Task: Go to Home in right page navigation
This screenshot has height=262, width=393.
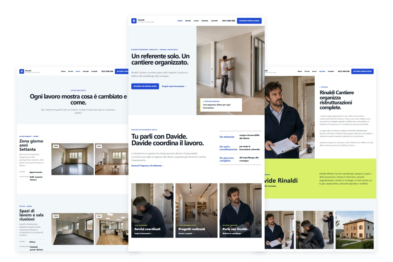Action: click(300, 71)
